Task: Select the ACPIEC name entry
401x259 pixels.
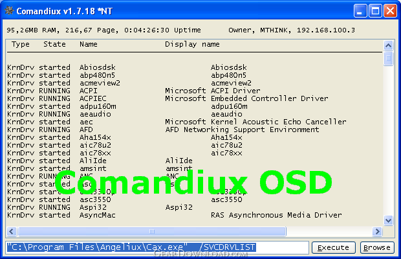Action: 93,98
